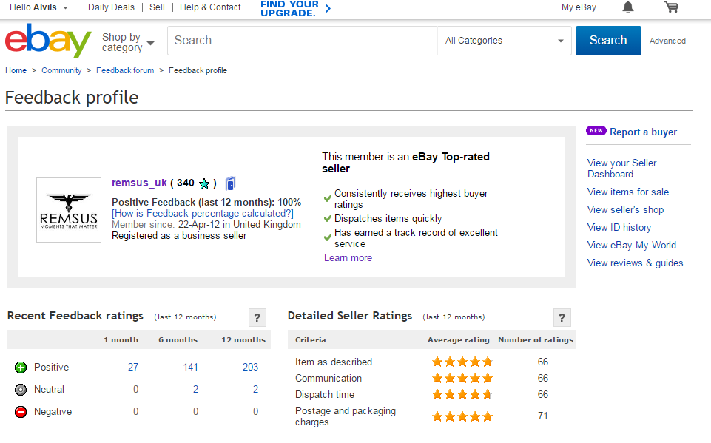The image size is (711, 443).
Task: Click the Home breadcrumb
Action: coord(16,70)
